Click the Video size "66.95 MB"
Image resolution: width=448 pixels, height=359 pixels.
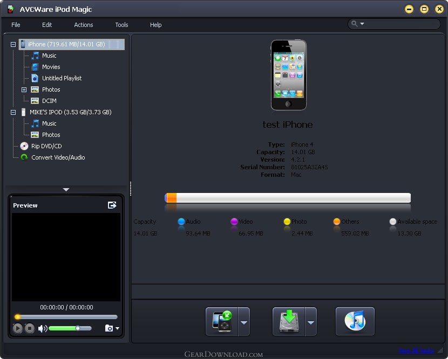(251, 233)
